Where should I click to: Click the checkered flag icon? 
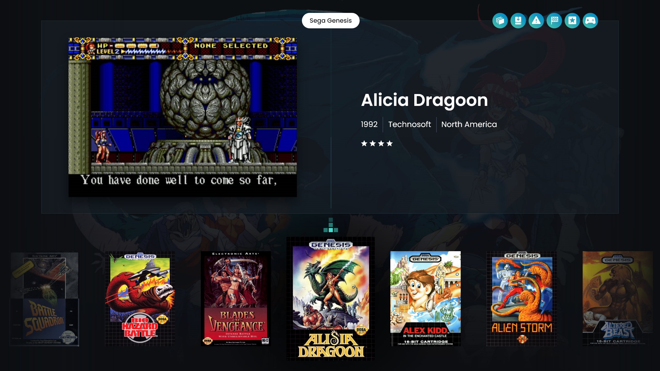point(554,21)
